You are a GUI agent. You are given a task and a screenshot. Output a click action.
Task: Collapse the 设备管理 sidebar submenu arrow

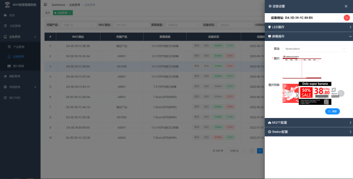[x=35, y=37]
